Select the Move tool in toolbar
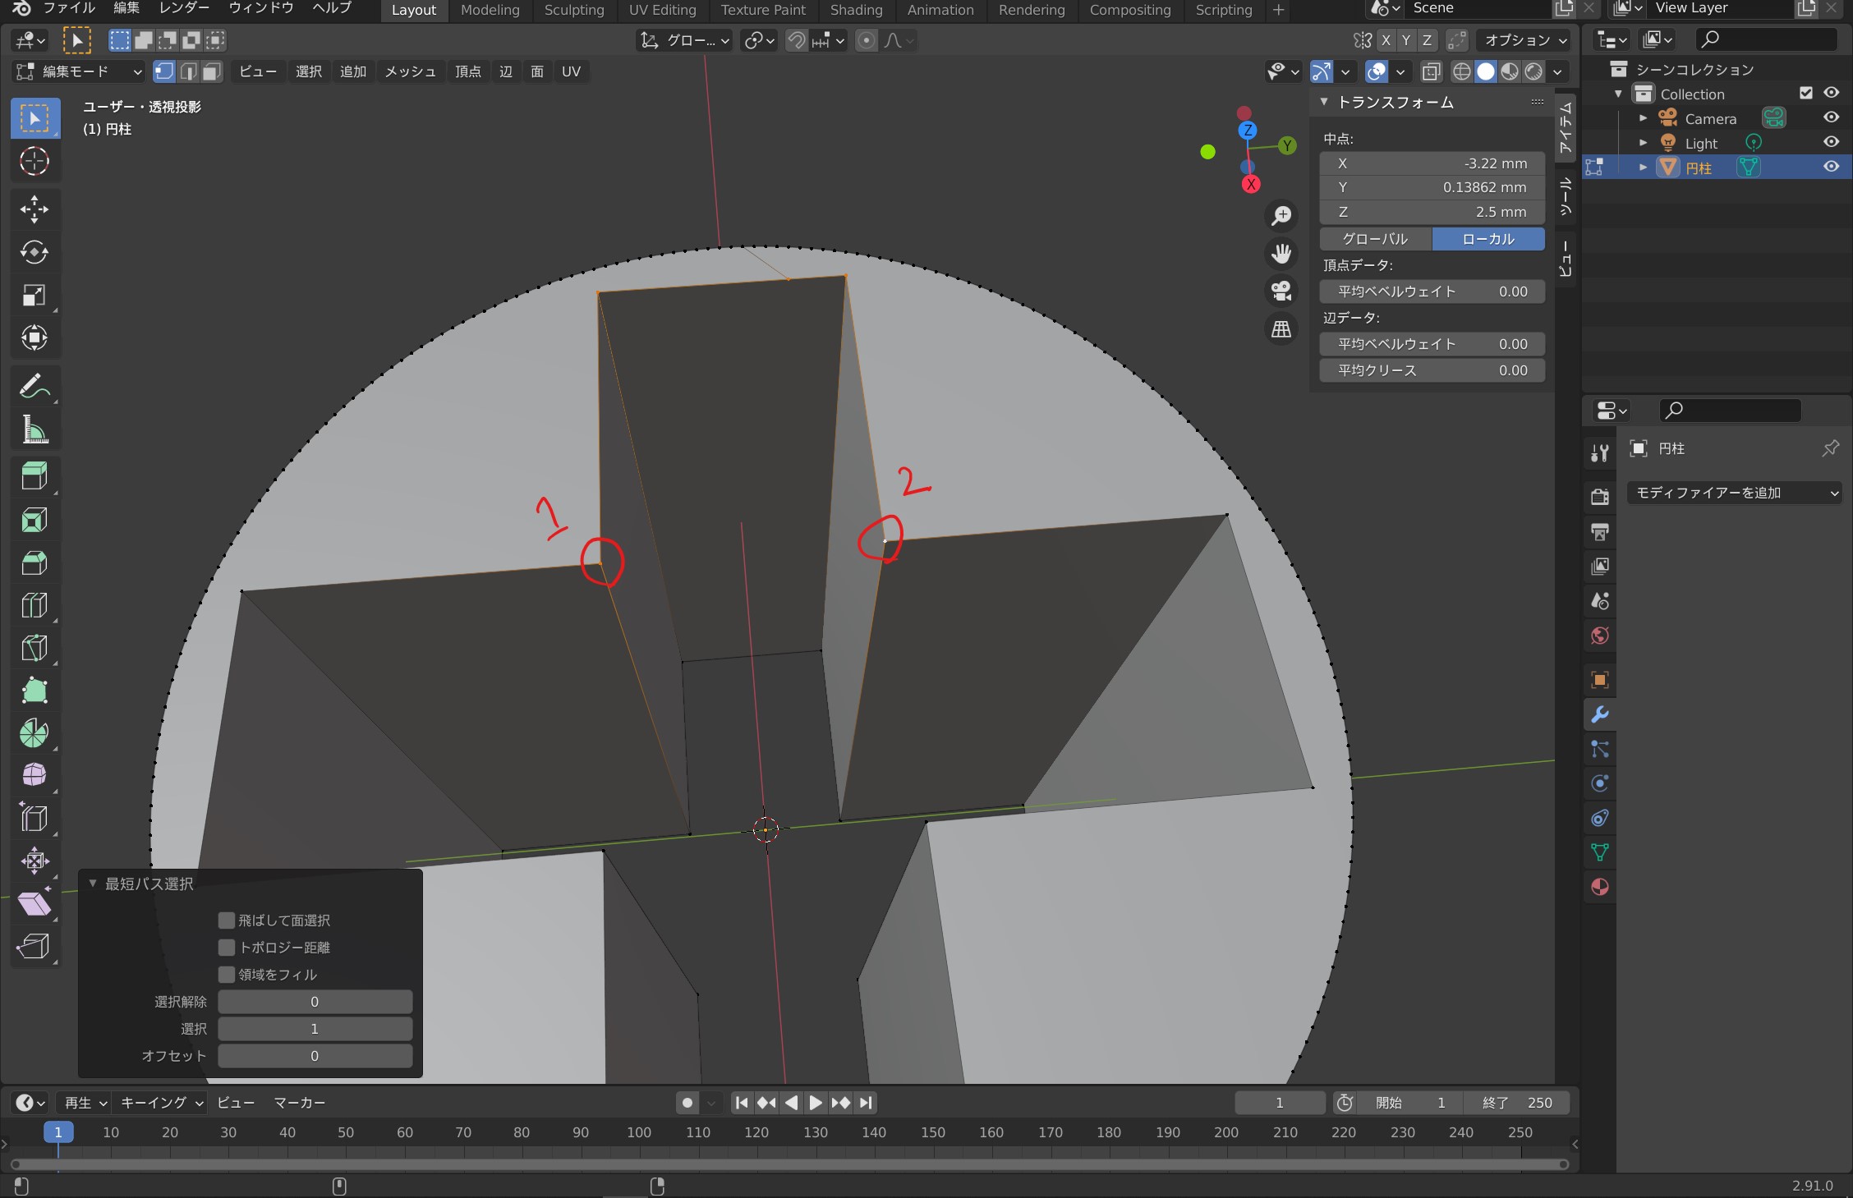Viewport: 1853px width, 1198px height. 34,209
